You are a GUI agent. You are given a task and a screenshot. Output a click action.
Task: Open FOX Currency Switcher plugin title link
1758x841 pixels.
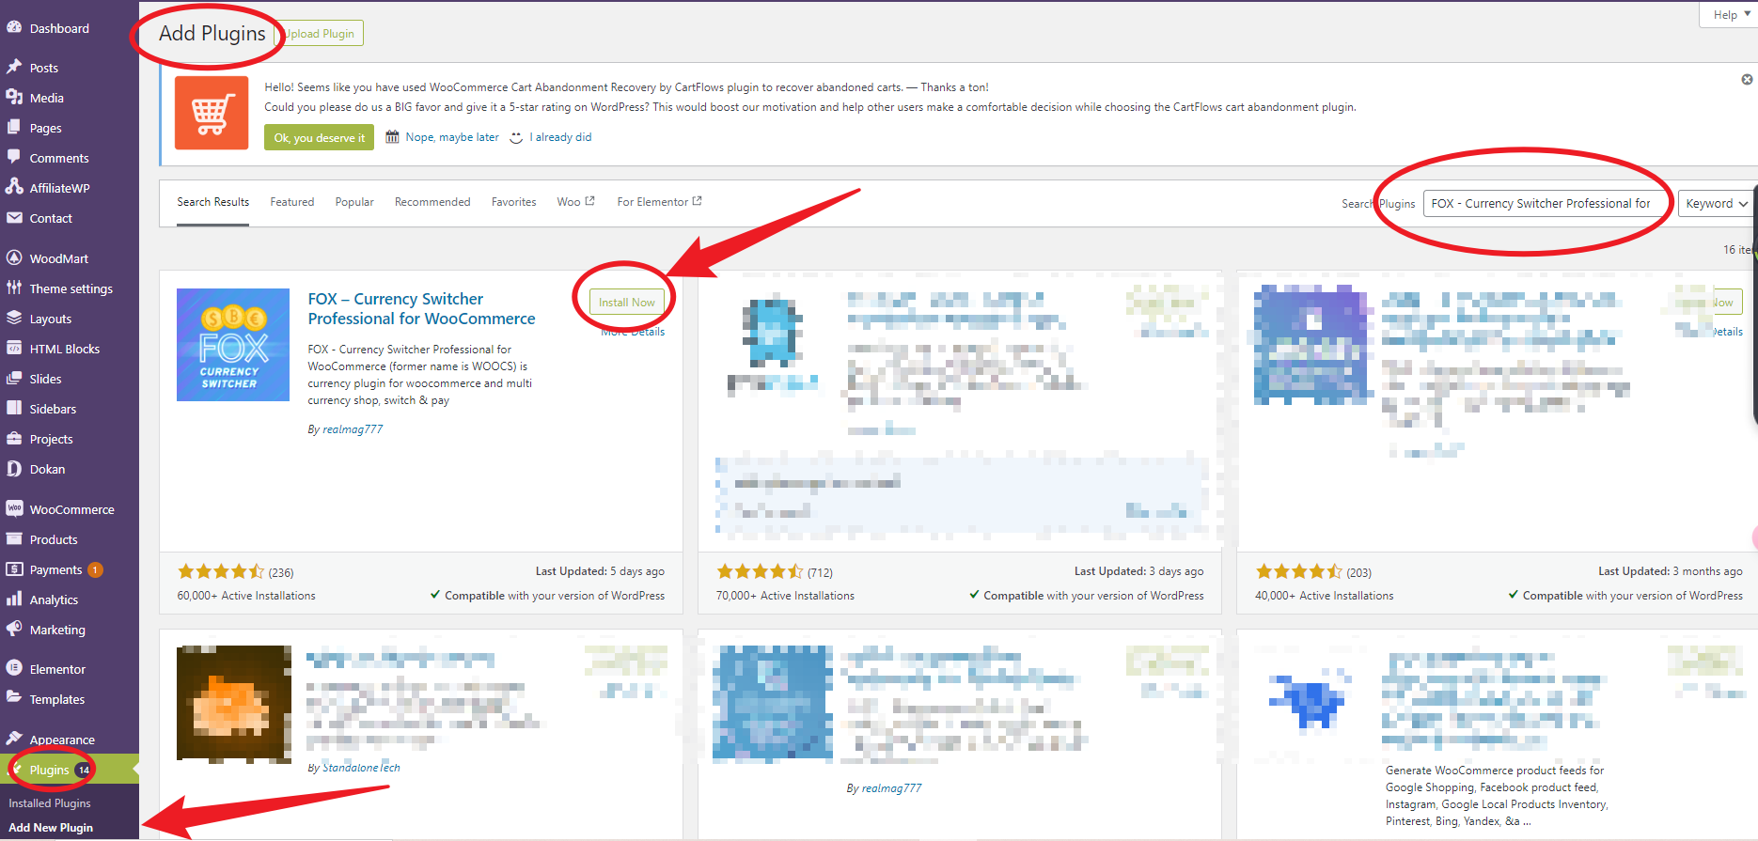coord(421,309)
